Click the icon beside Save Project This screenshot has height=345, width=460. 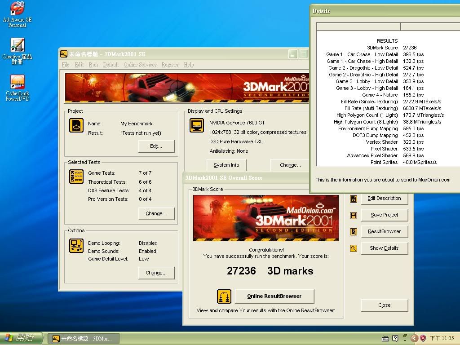[x=354, y=215]
